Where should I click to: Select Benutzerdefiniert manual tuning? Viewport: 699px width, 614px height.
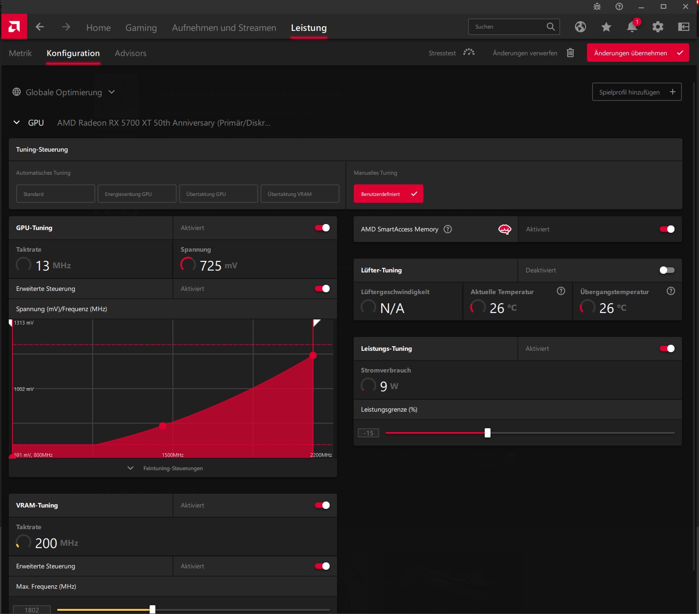coord(388,194)
